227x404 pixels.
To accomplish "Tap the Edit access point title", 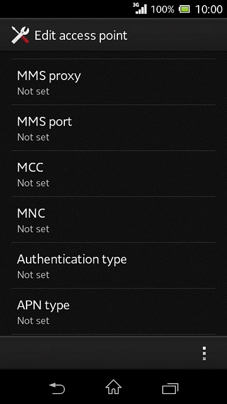I will (x=81, y=35).
